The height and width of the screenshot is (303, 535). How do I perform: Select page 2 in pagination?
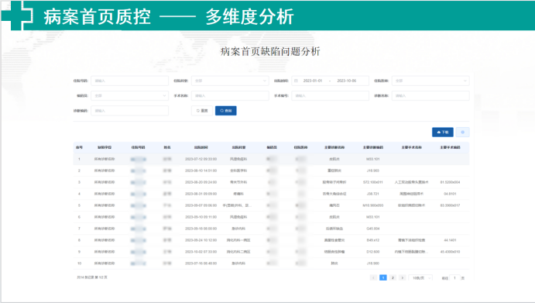click(393, 277)
